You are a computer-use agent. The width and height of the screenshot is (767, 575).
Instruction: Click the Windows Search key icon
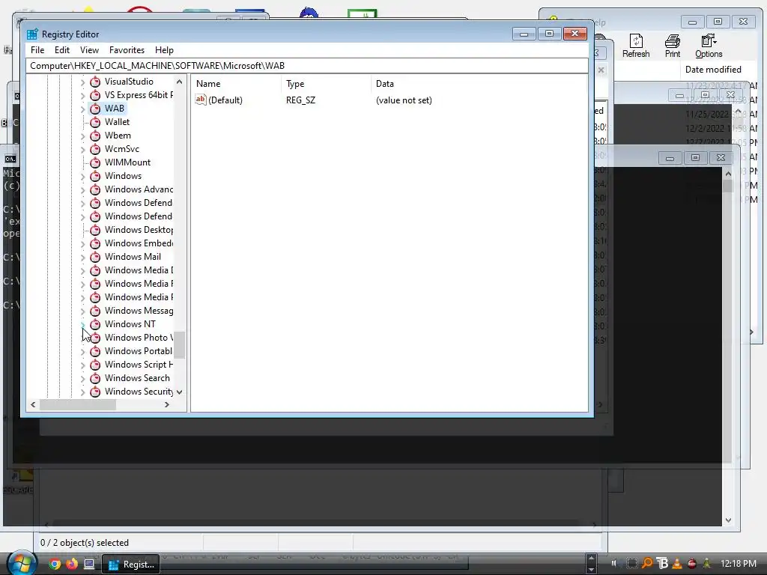pos(95,378)
